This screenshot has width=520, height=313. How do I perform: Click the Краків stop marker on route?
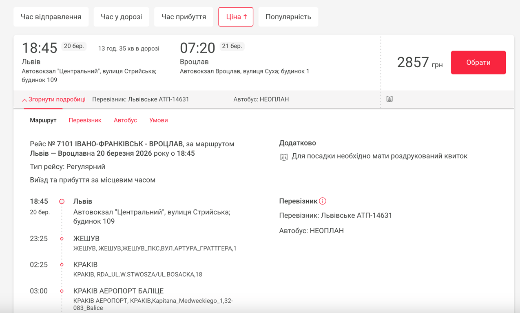[62, 265]
